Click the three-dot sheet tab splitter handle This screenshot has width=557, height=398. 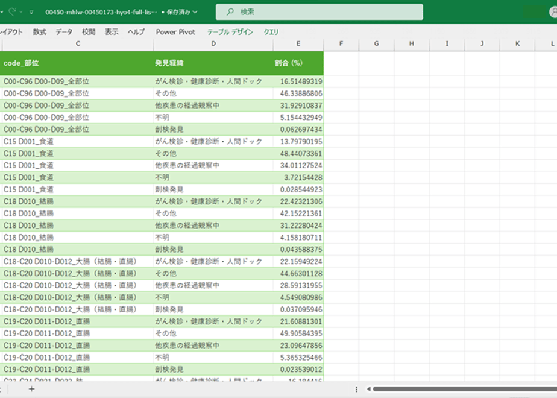click(x=357, y=389)
